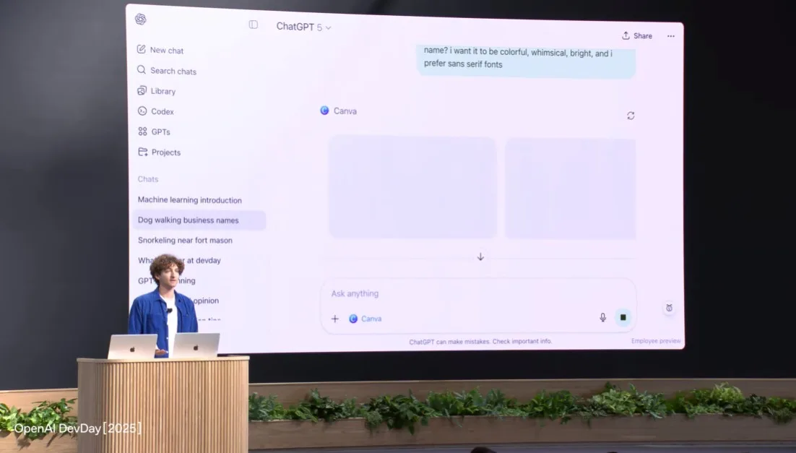Click the plus attachment icon in composer
This screenshot has width=796, height=453.
tap(334, 319)
